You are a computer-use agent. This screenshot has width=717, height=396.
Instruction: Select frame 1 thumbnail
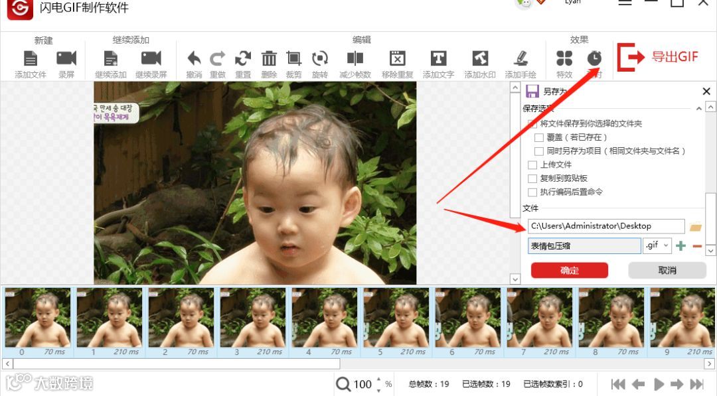point(110,322)
